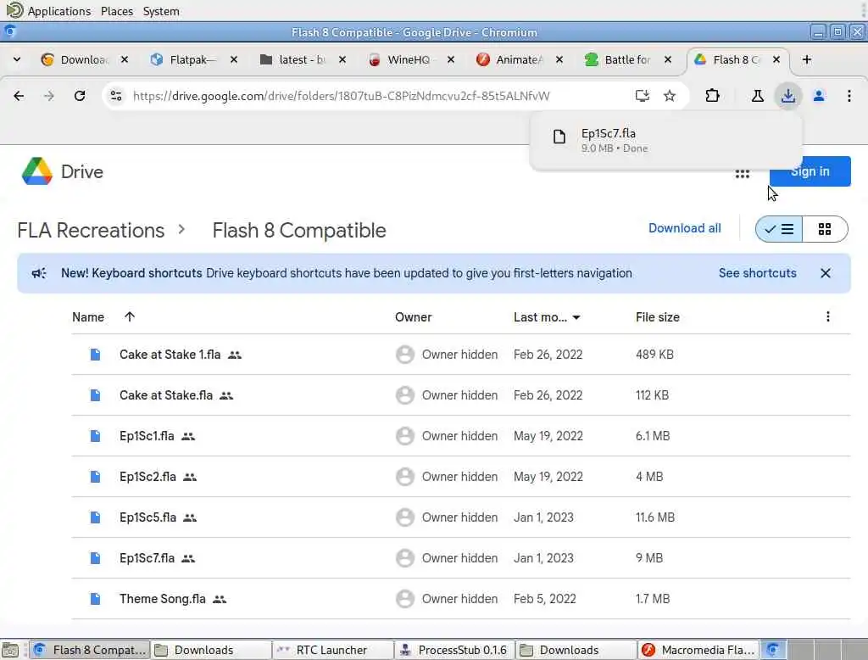The width and height of the screenshot is (868, 660).
Task: Click the Owner column header
Action: pyautogui.click(x=413, y=317)
